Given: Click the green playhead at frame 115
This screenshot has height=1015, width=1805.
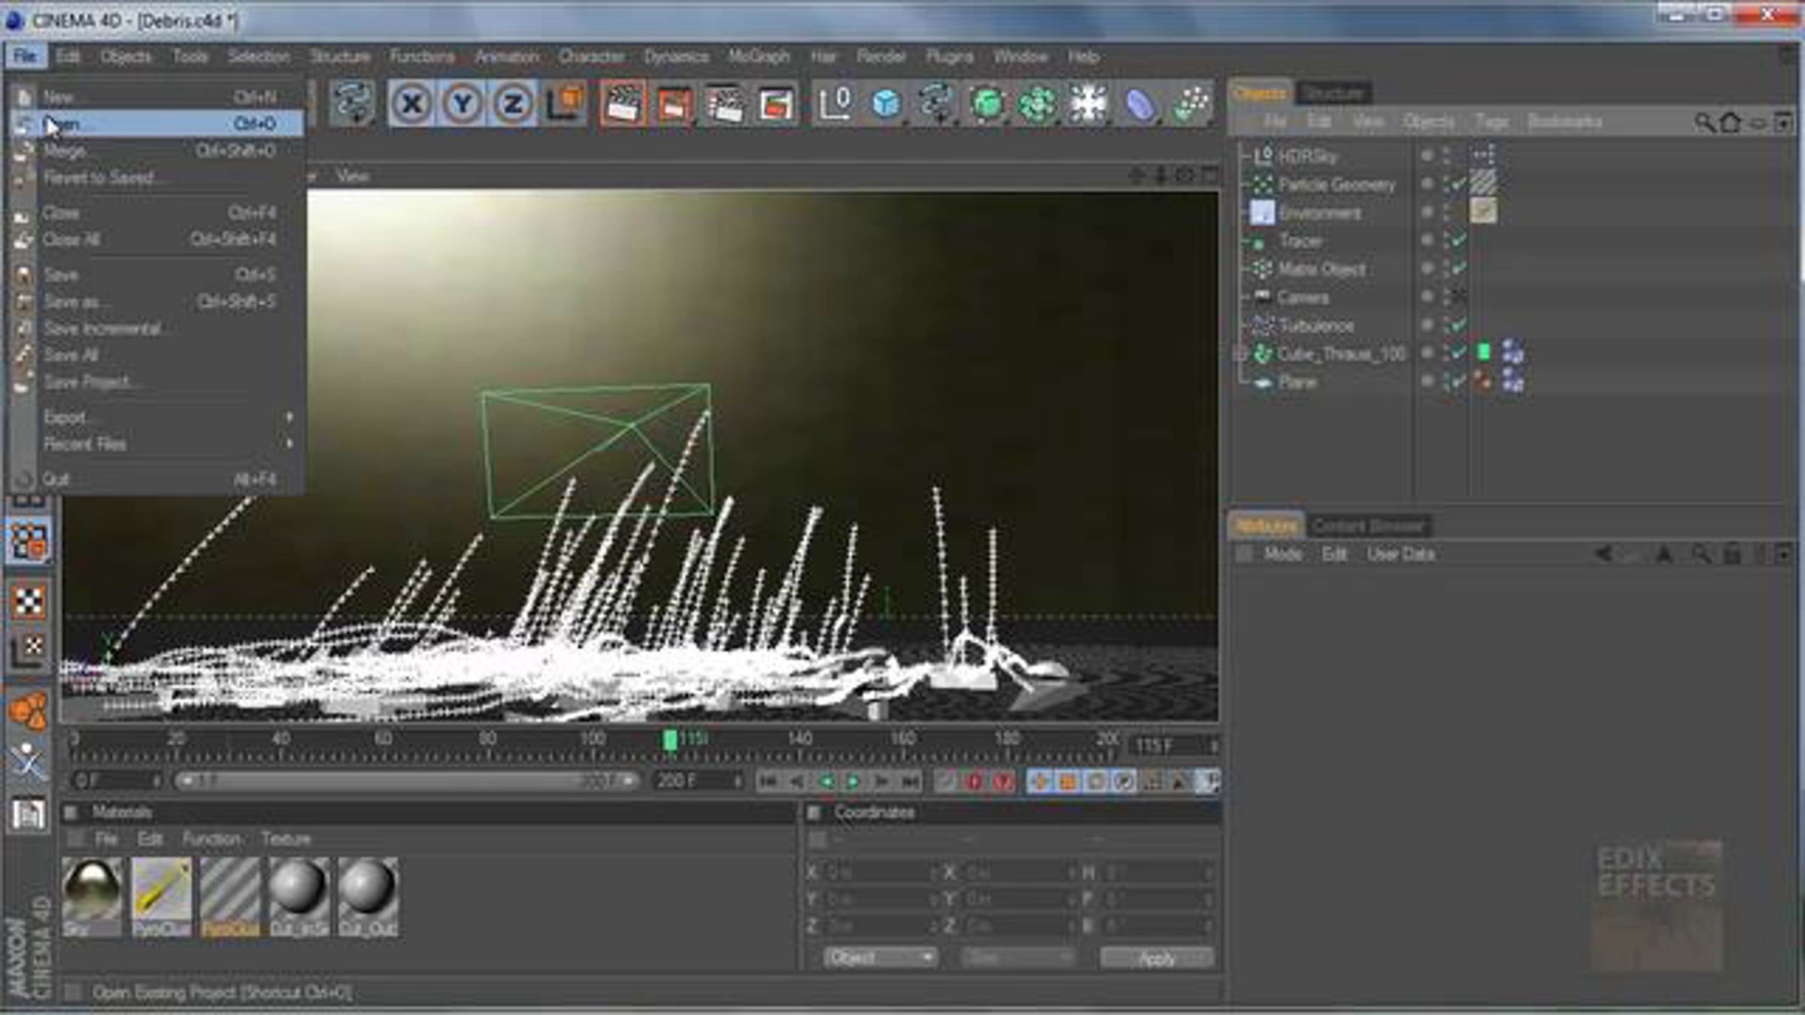Looking at the screenshot, I should point(669,740).
